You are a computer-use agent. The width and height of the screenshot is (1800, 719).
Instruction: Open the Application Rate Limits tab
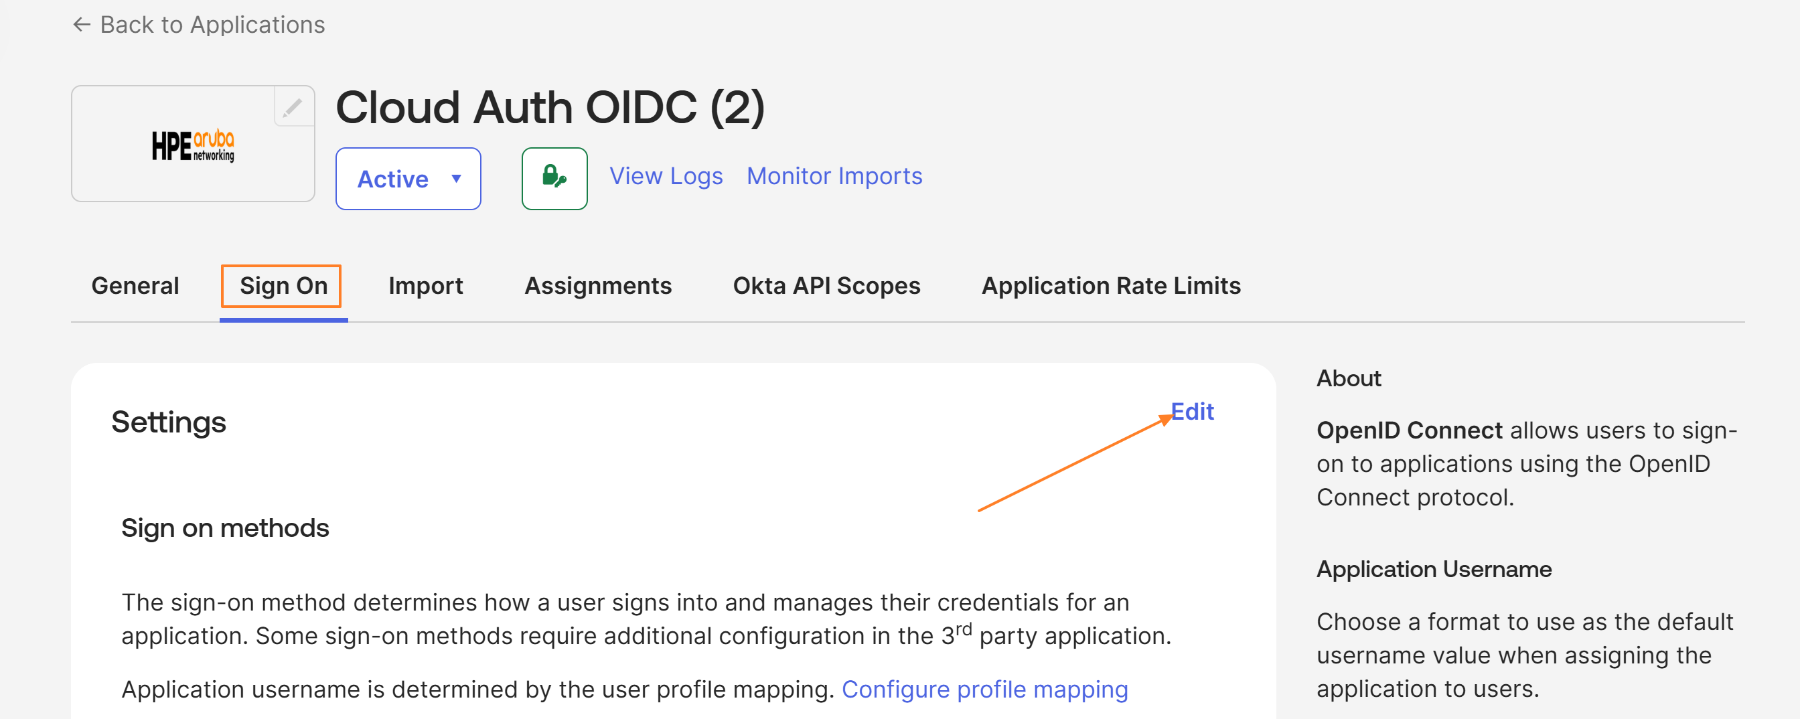coord(1111,286)
